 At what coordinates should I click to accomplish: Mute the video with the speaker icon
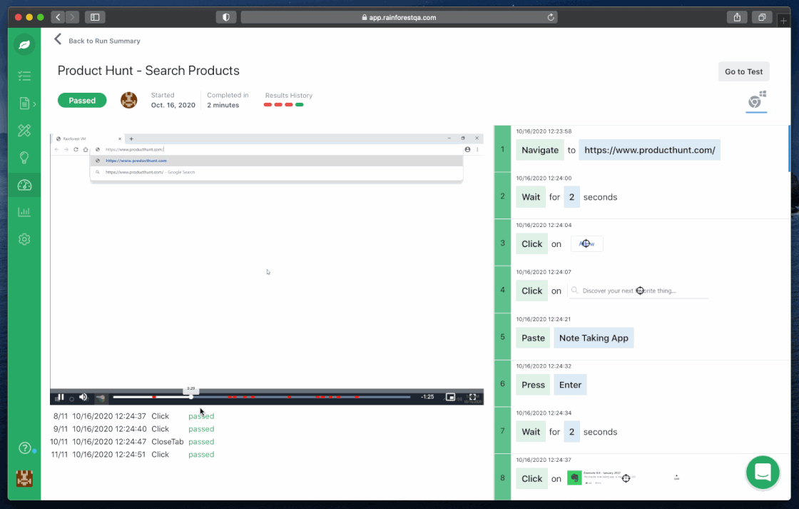pyautogui.click(x=83, y=398)
